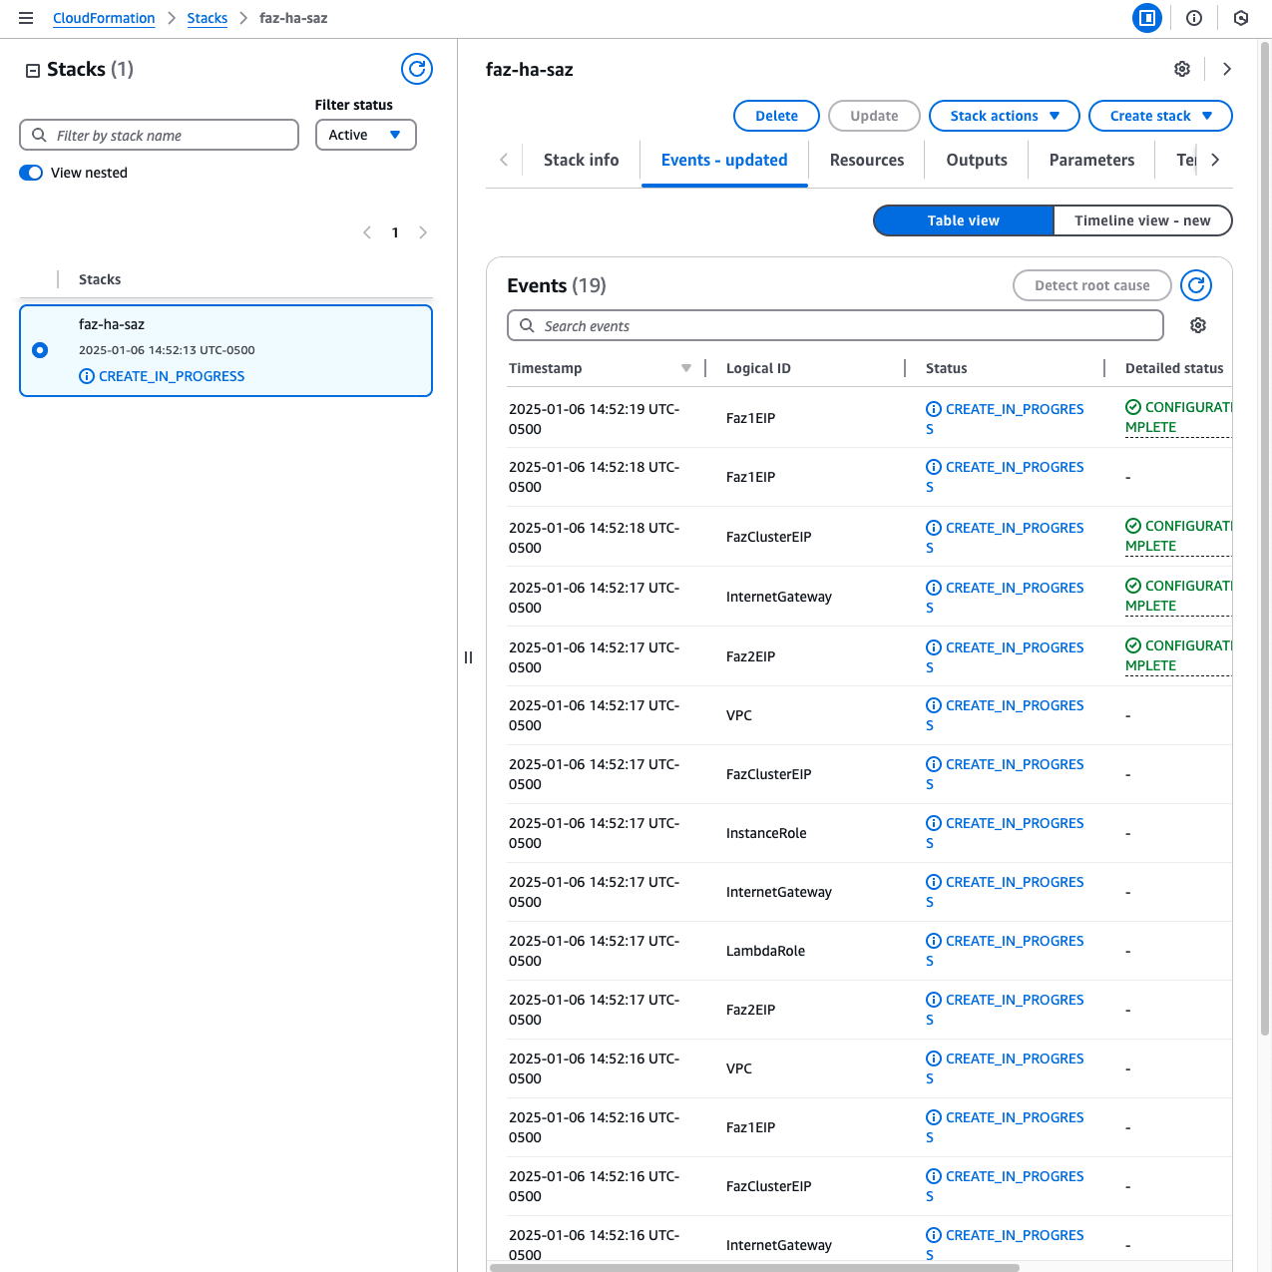Viewport: 1272px width, 1272px height.
Task: Click FazClusterEIP status at 14:52:16
Action: pyautogui.click(x=1005, y=1186)
